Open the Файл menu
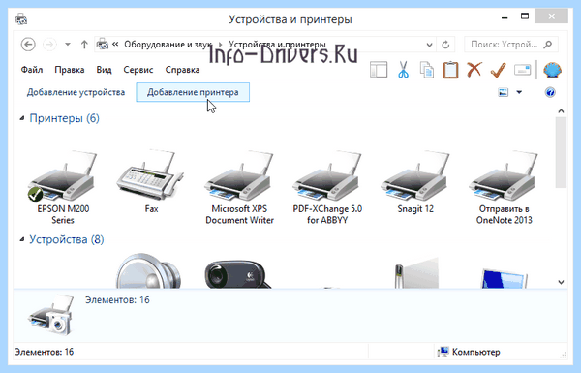 point(32,70)
